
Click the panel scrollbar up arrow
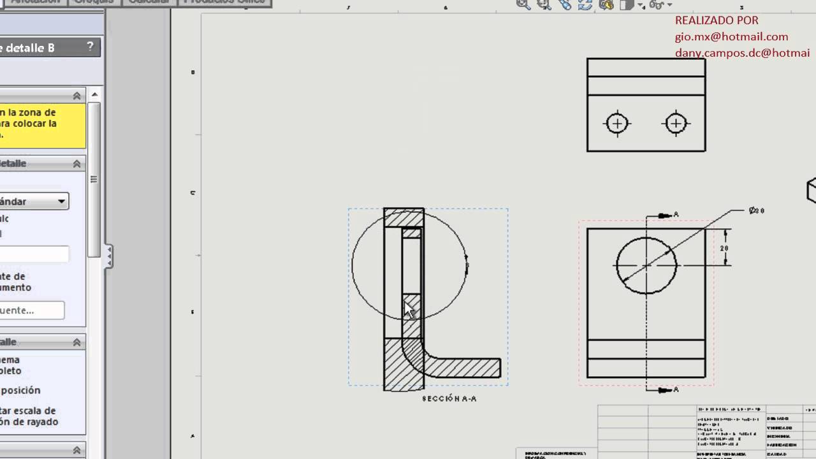pyautogui.click(x=94, y=95)
